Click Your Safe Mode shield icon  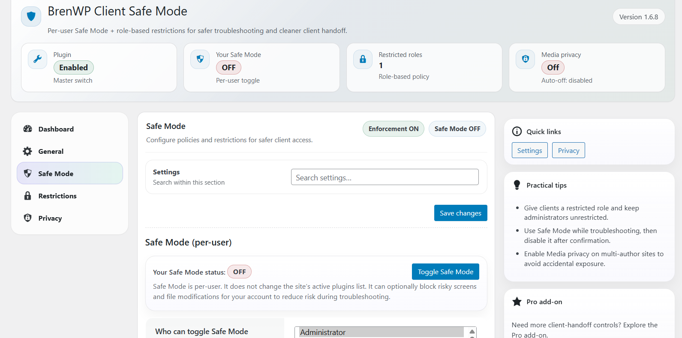pyautogui.click(x=200, y=59)
